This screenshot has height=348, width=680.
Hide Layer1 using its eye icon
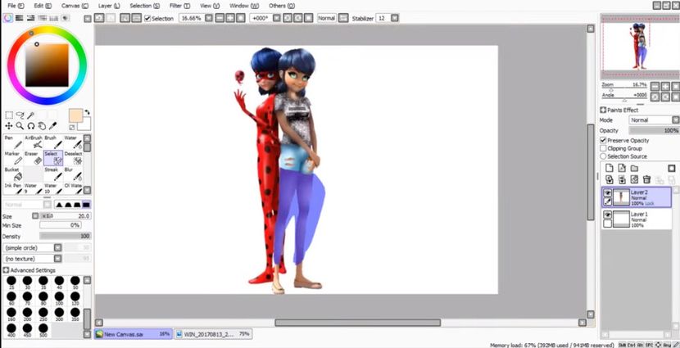[607, 215]
